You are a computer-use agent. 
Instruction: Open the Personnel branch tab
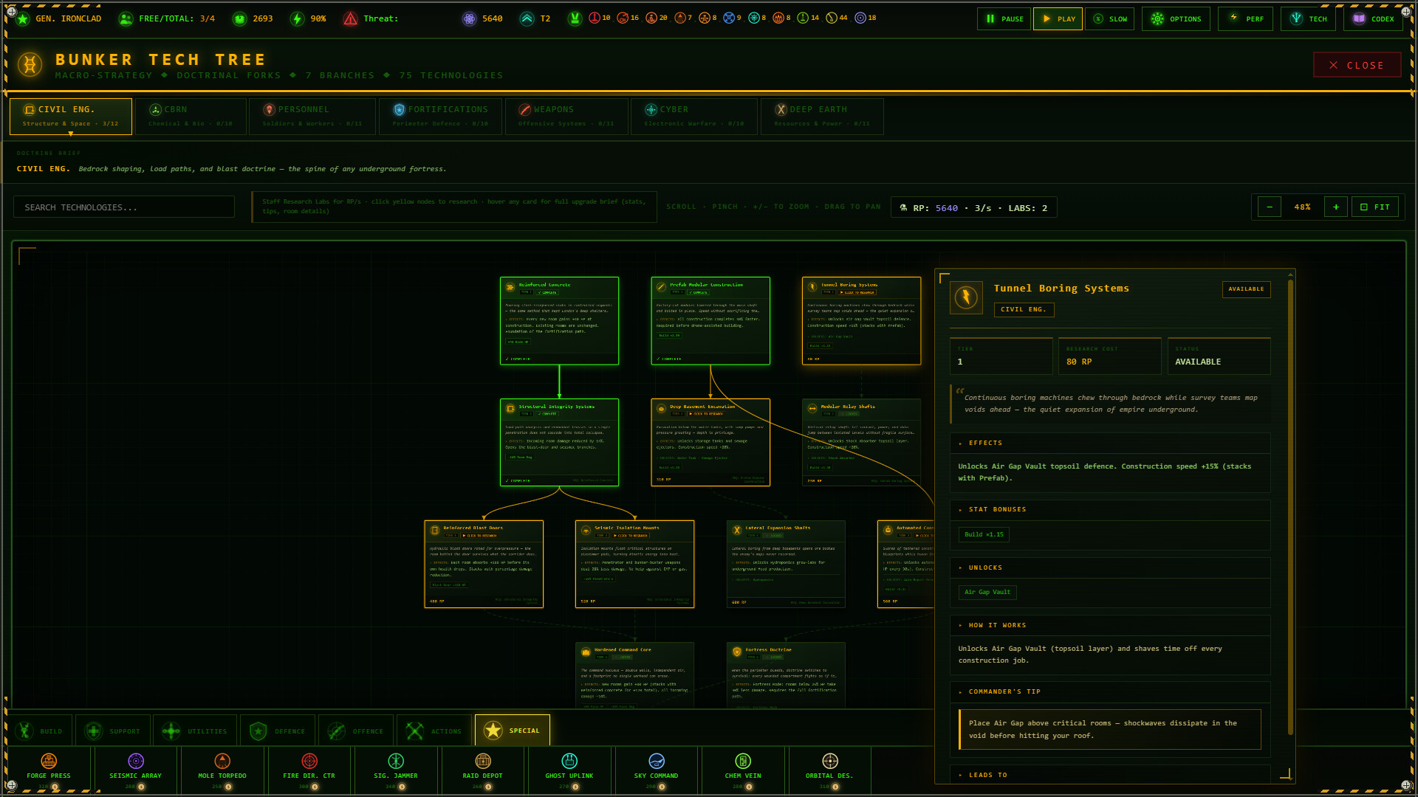coord(312,116)
